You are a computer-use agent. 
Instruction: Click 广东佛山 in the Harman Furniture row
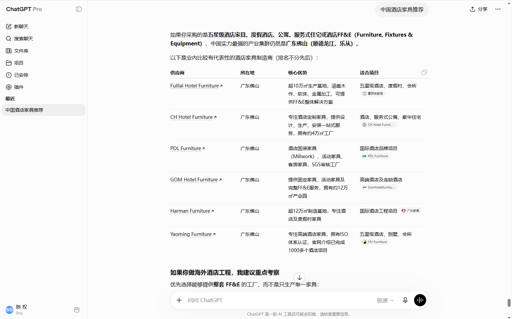250,211
